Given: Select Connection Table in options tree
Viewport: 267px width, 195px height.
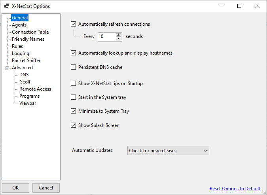Looking at the screenshot, I should tap(30, 32).
